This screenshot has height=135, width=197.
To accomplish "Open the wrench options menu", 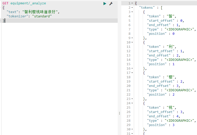I will (111, 4).
